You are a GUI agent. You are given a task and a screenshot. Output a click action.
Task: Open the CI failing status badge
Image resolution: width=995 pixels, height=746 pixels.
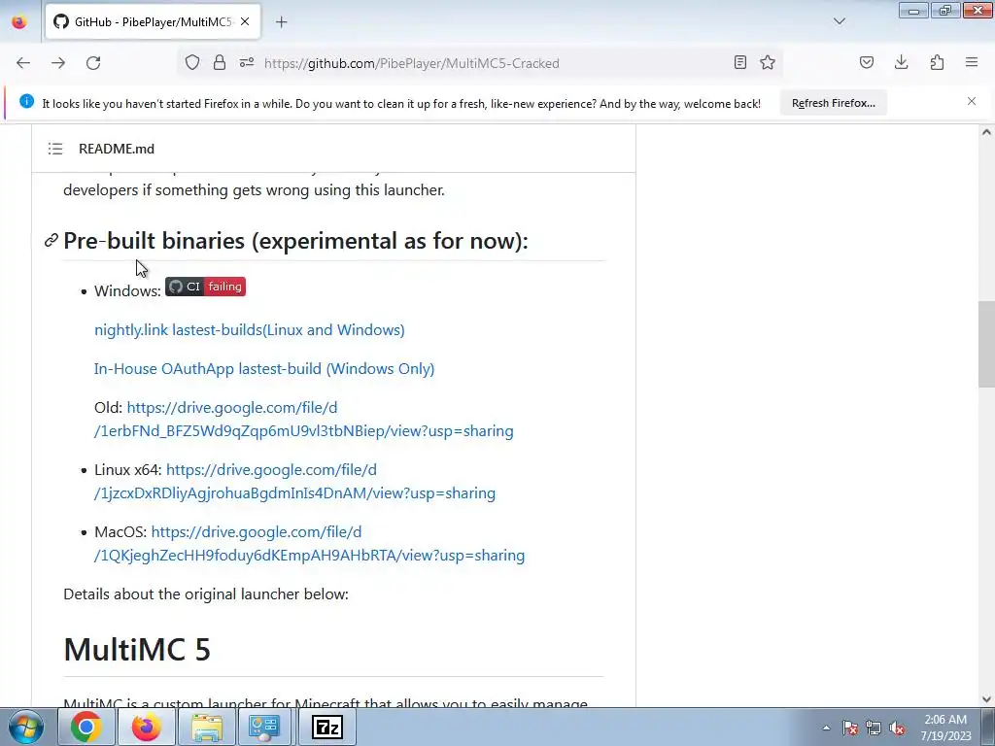(205, 287)
